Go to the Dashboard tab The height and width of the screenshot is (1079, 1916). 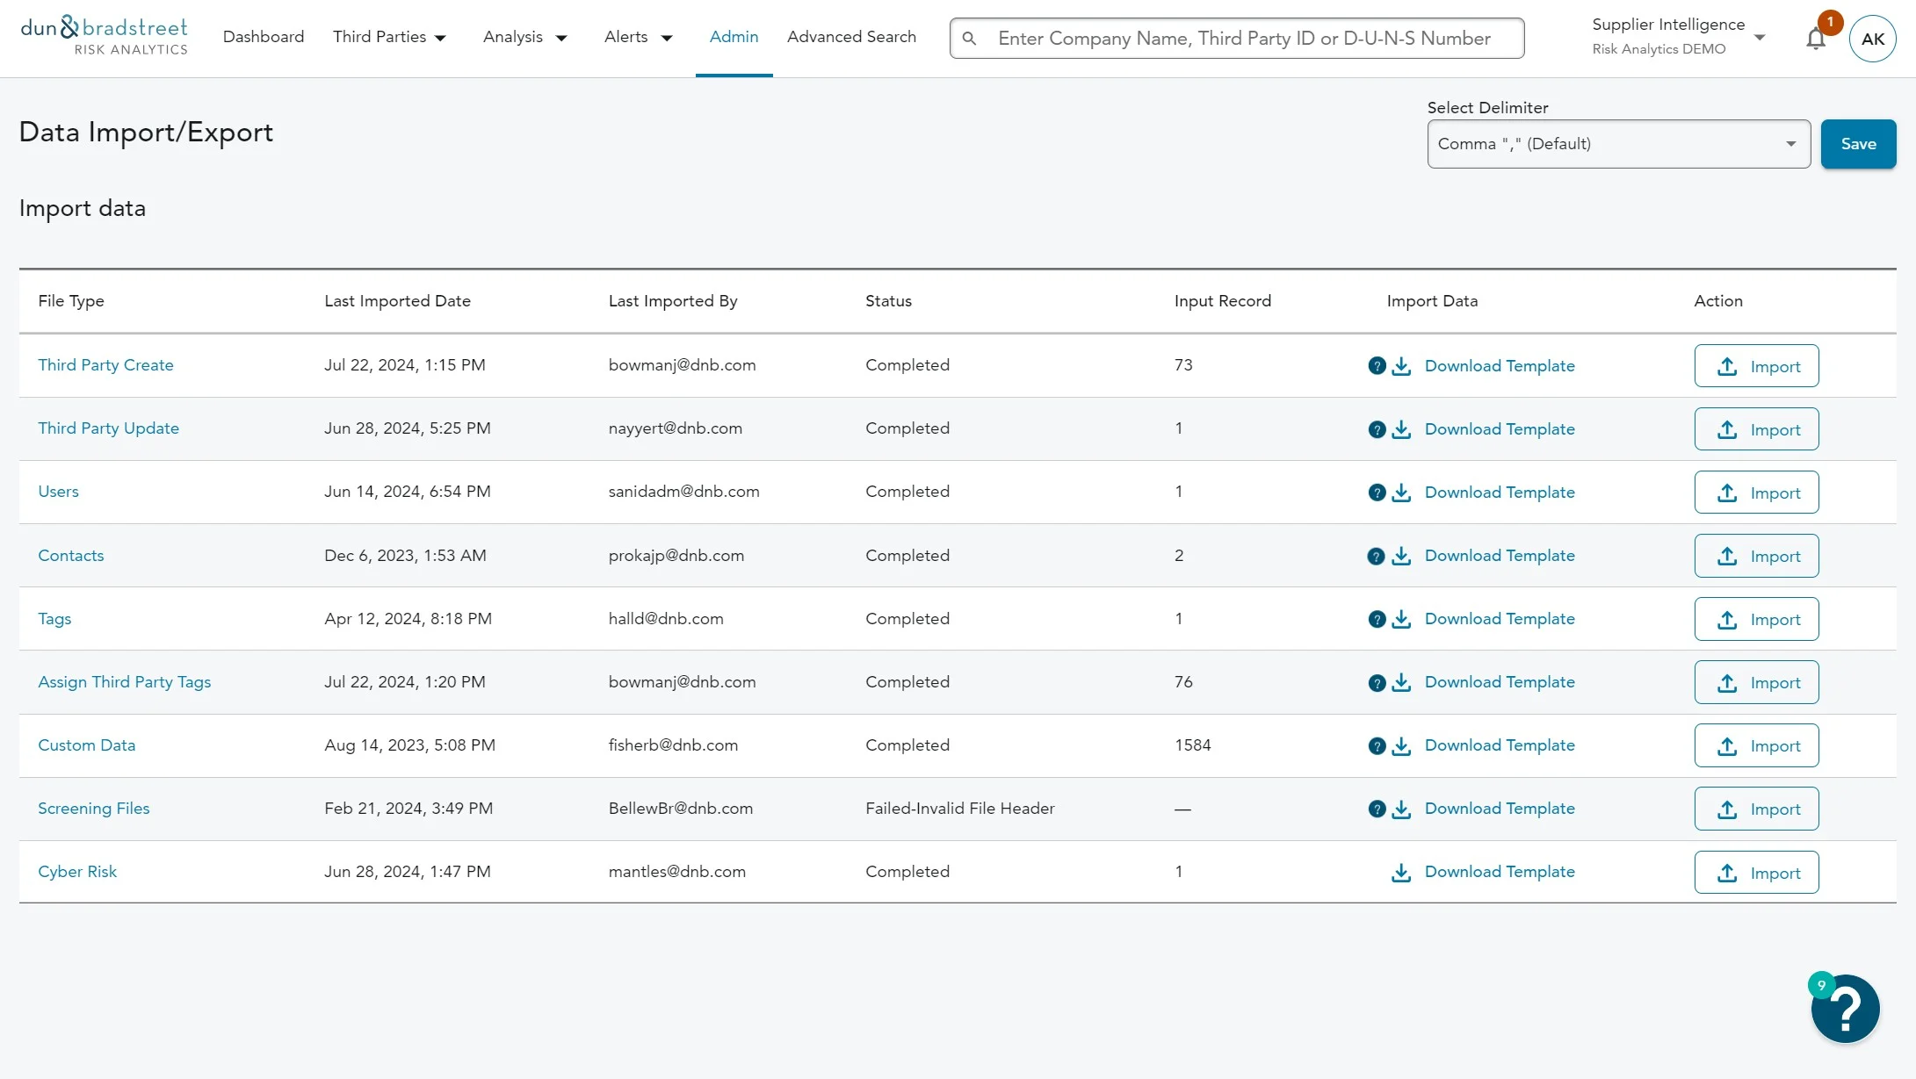[264, 37]
